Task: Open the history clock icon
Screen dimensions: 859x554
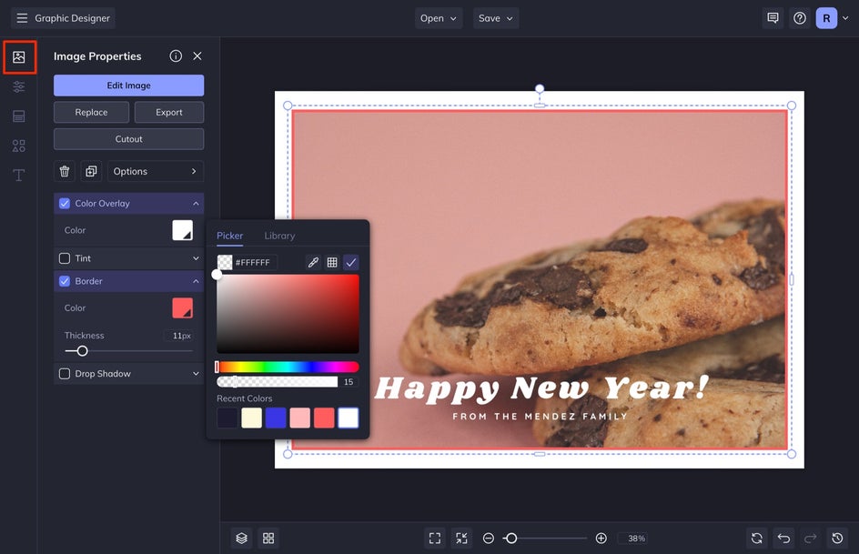Action: [x=838, y=539]
